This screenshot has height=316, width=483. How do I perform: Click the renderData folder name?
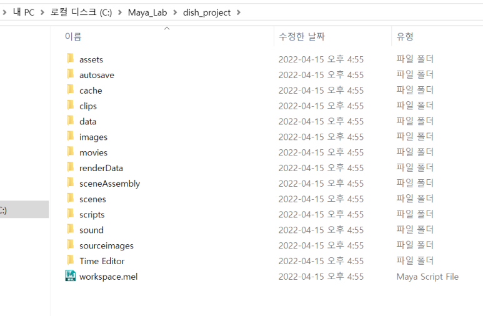[101, 168]
